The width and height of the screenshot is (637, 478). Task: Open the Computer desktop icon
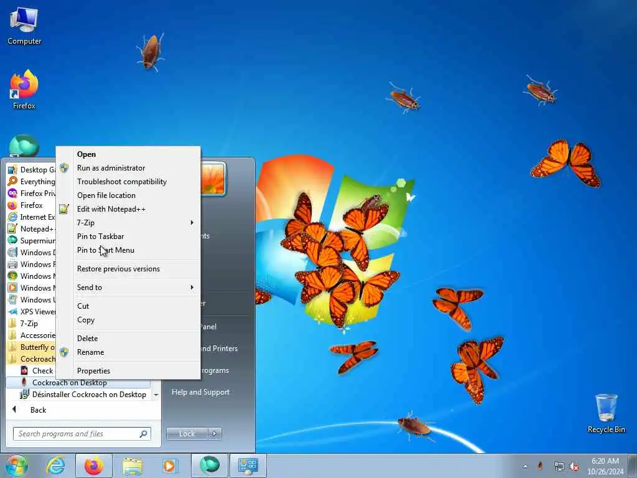coord(24,26)
